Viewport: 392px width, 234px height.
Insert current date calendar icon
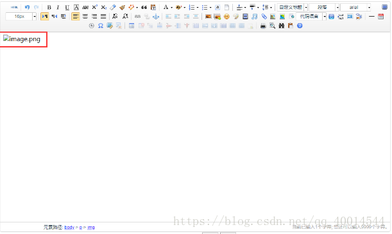click(x=380, y=17)
